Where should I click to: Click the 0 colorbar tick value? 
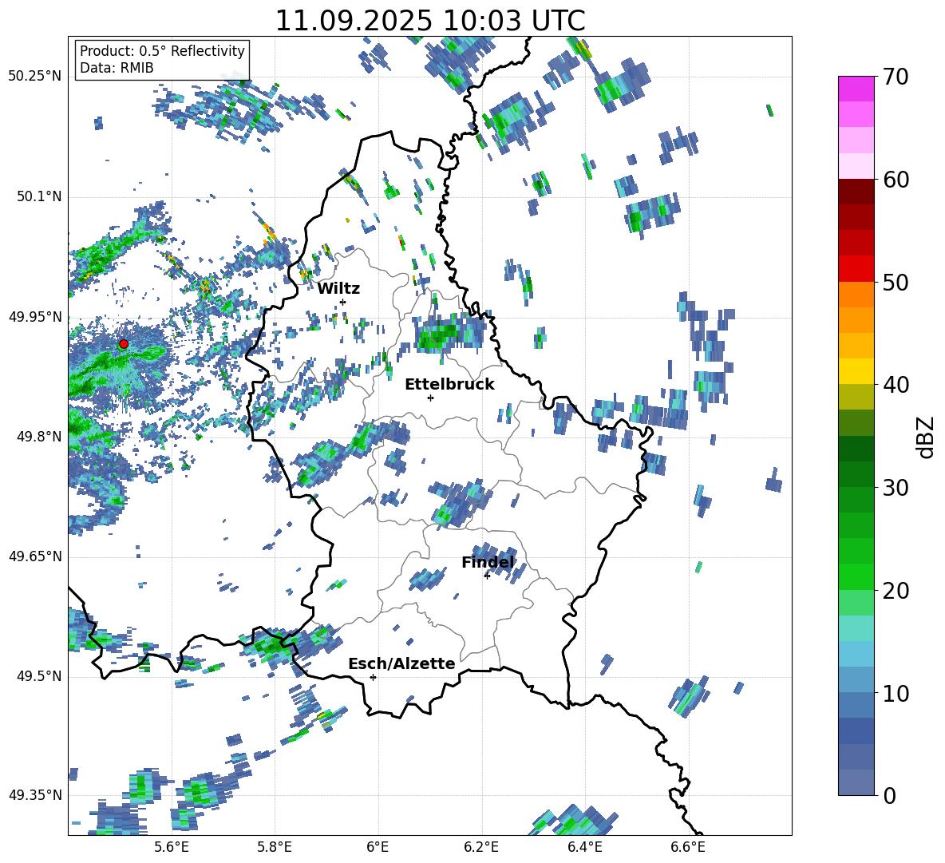889,795
